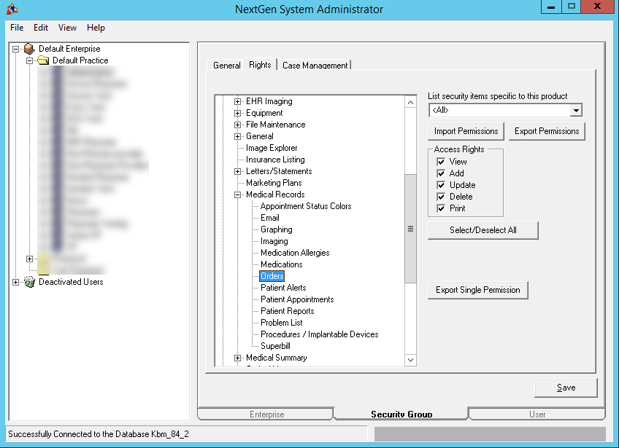This screenshot has width=619, height=448.
Task: Select the Default Practice folder icon
Action: tap(43, 60)
